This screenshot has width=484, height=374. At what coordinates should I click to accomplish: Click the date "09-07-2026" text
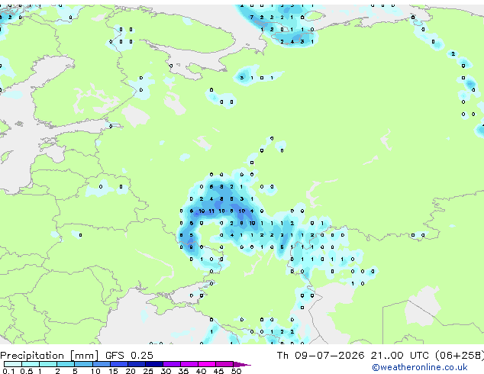[329, 356]
